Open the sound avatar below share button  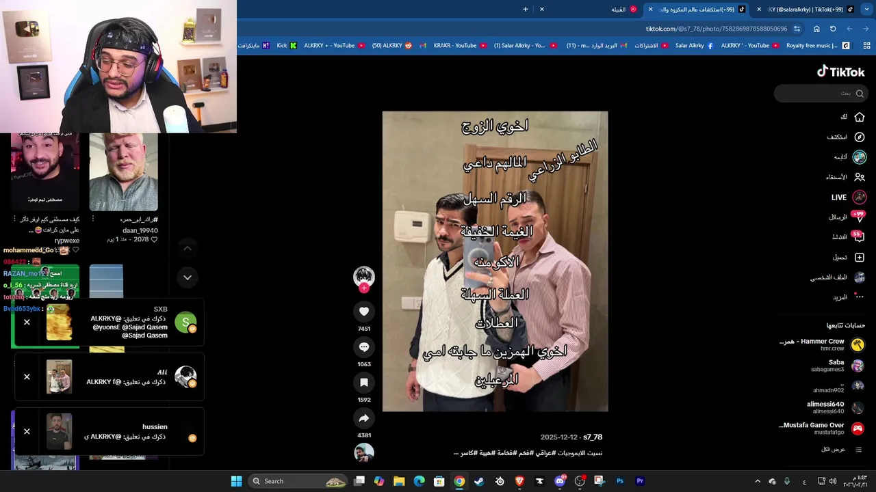[x=364, y=452]
